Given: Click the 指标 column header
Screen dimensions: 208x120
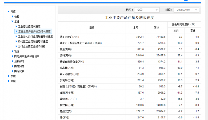Looking at the screenshot, I should 92,27.
